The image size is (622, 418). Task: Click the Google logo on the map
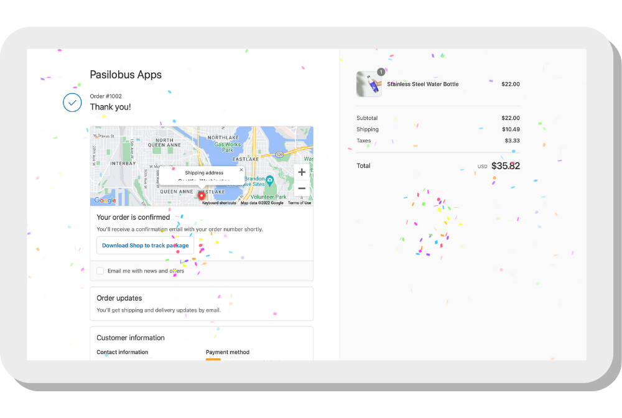(105, 200)
